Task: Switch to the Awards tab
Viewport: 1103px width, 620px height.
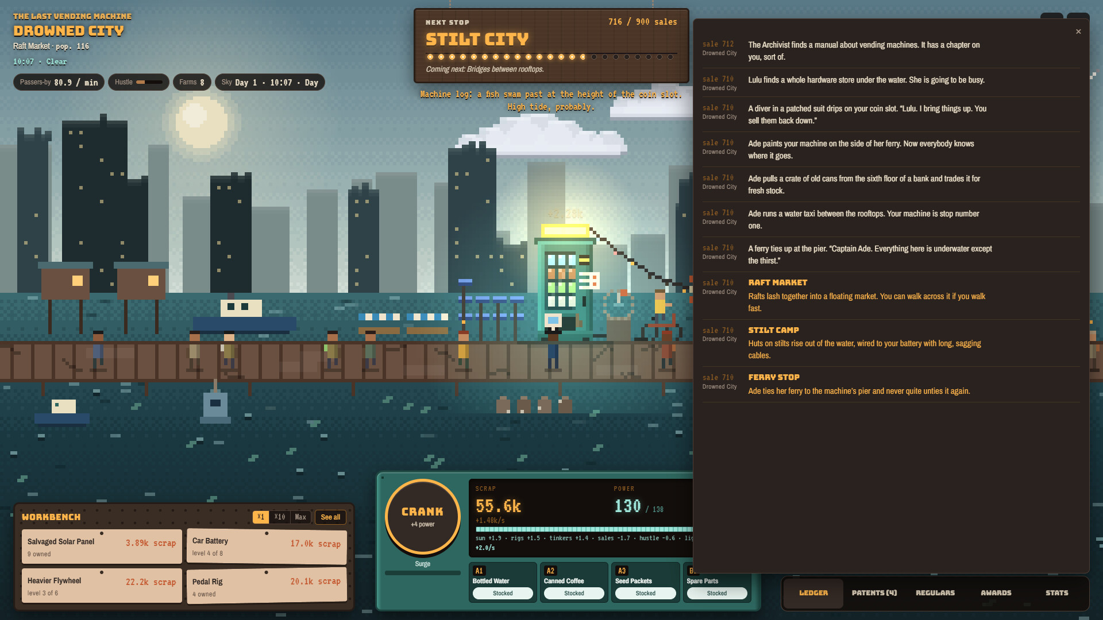Action: (x=996, y=592)
